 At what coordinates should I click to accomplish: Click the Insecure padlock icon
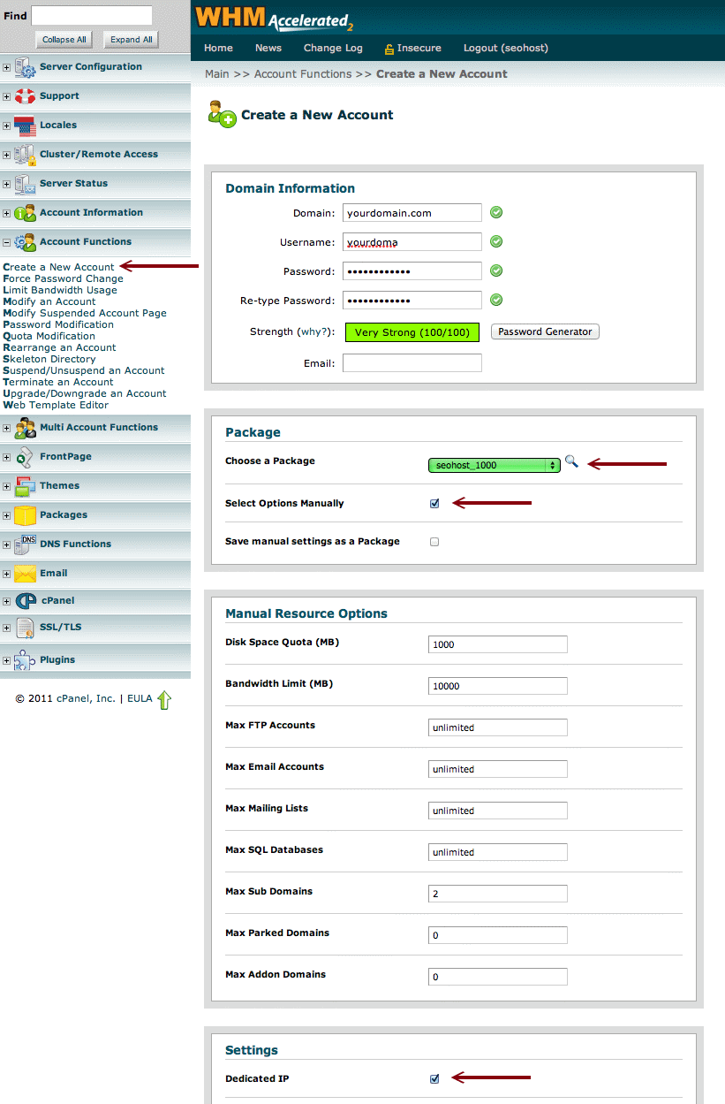pyautogui.click(x=389, y=49)
